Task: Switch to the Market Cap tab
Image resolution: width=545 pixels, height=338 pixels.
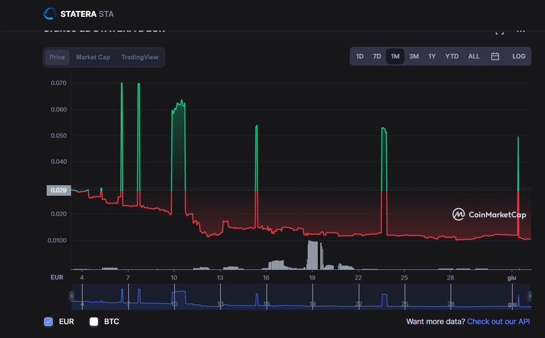Action: point(93,58)
